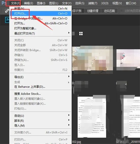Expand 自动(U) submenu
The image size is (140, 144).
point(40,116)
